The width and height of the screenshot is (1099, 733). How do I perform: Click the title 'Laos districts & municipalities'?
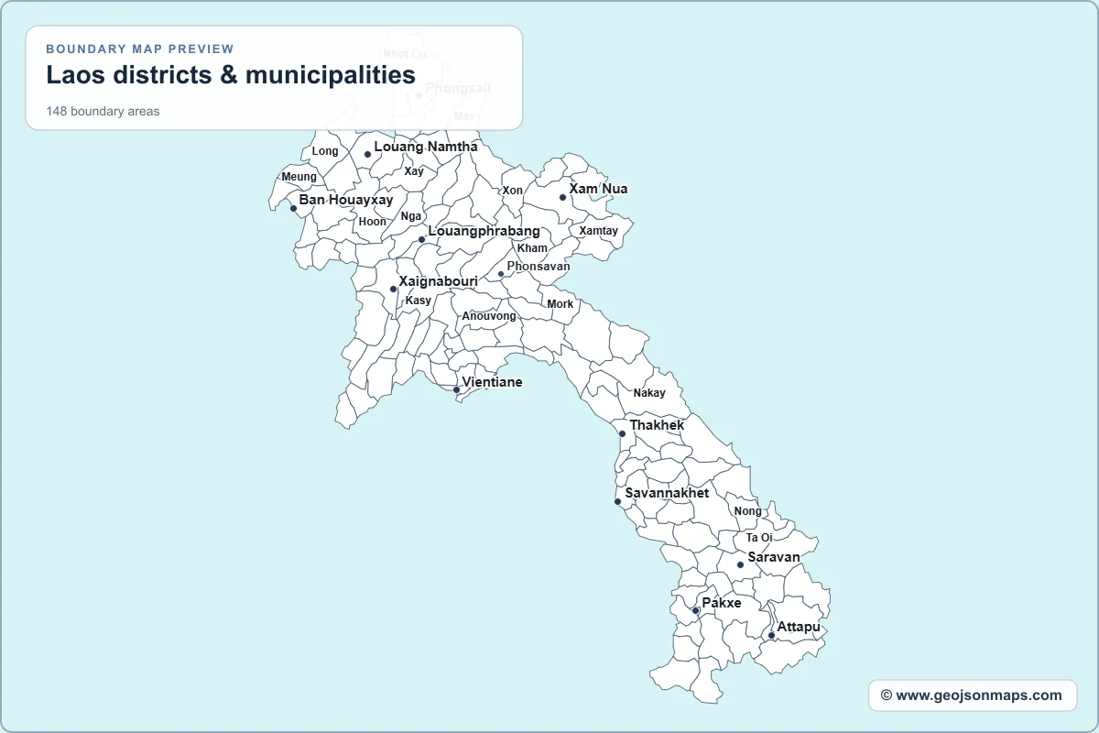[x=231, y=75]
